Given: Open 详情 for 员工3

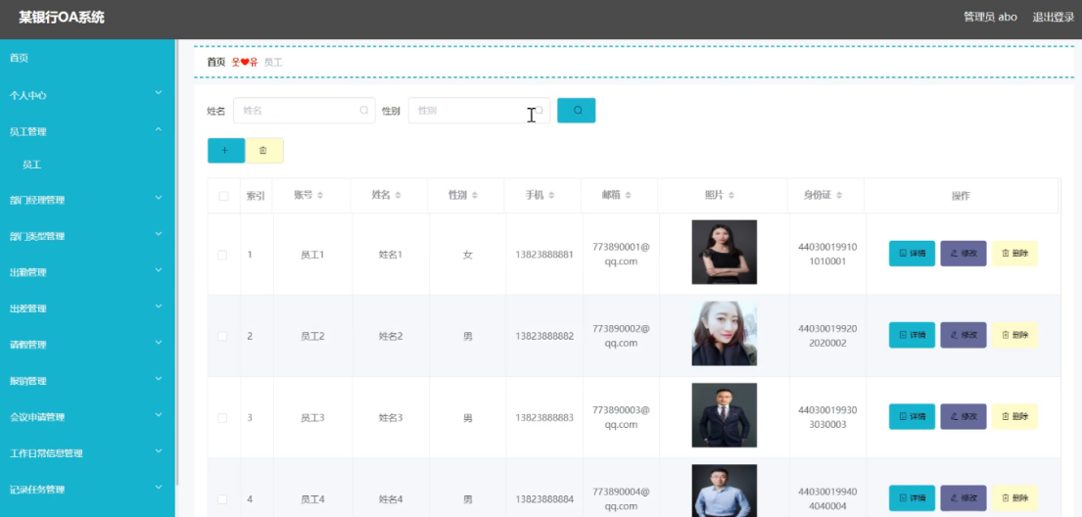Looking at the screenshot, I should tap(912, 416).
